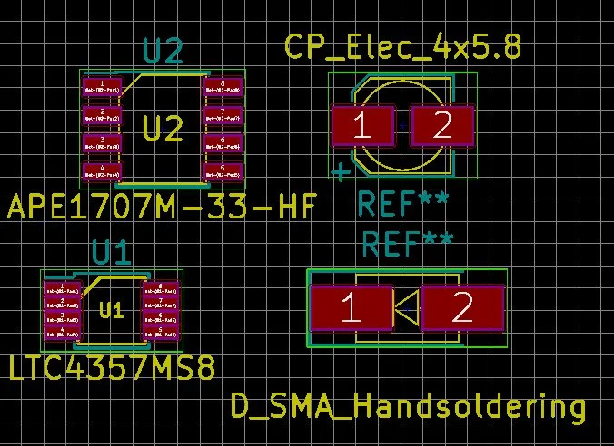Select pad 3 of the U2 footprint
Image resolution: width=614 pixels, height=446 pixels.
tap(103, 143)
